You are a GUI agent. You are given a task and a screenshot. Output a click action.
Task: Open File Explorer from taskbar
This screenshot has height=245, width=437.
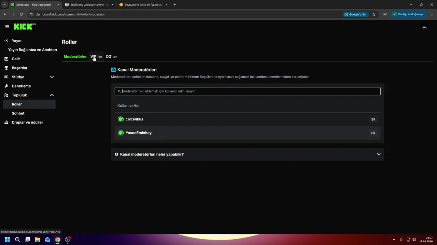38,240
